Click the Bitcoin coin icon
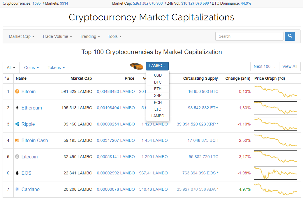Viewport: 303px width, 198px height. tap(17, 91)
